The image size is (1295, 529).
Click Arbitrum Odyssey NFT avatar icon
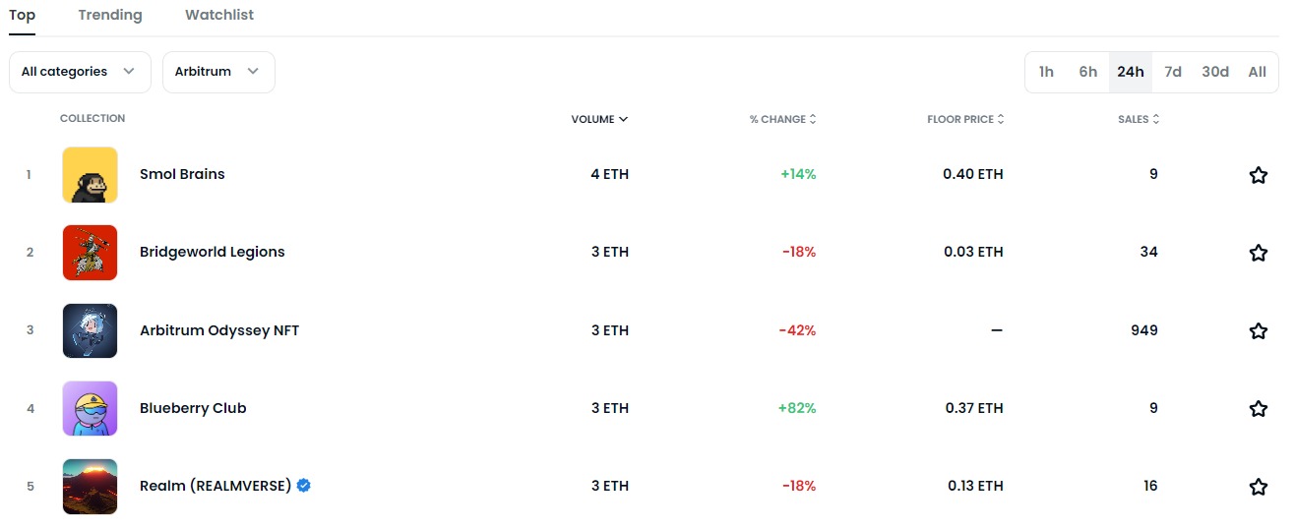(90, 330)
